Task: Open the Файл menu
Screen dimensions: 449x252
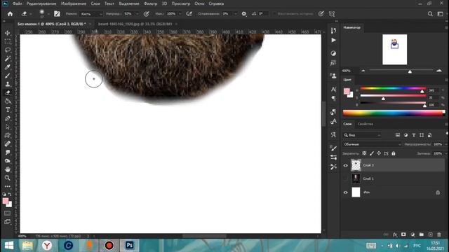Action: click(x=18, y=3)
